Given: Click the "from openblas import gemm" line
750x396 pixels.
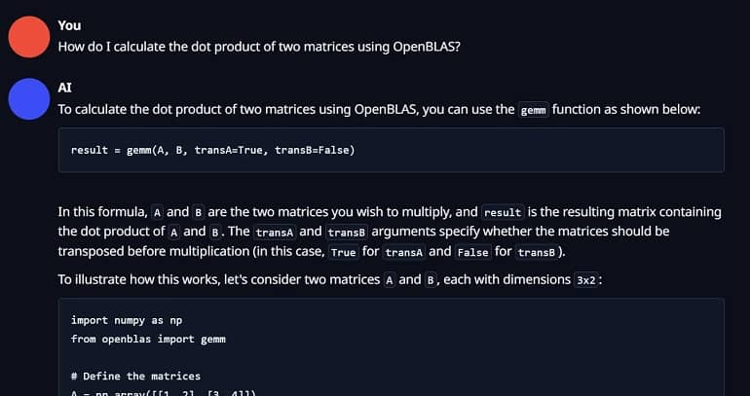Looking at the screenshot, I should [x=148, y=339].
